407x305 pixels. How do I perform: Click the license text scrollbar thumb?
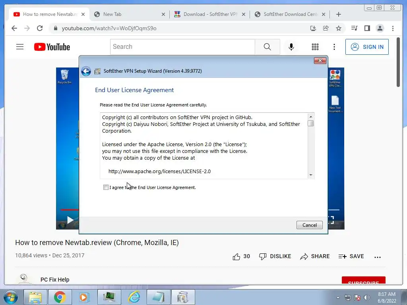point(310,124)
